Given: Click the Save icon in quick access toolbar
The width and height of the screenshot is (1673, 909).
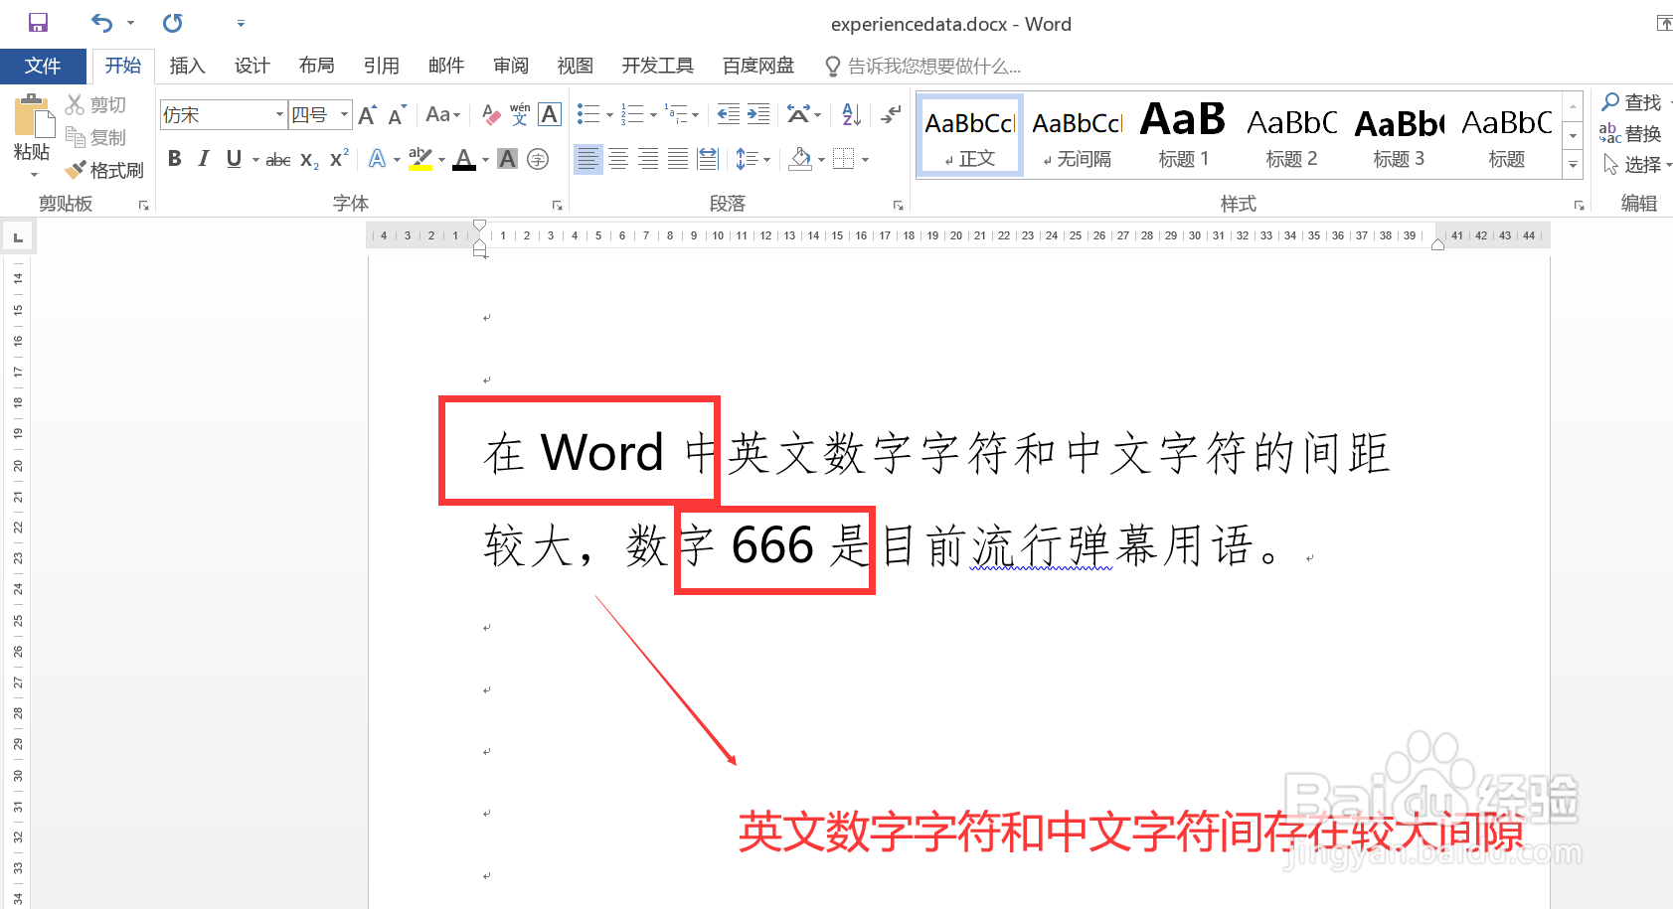Looking at the screenshot, I should pos(38,23).
